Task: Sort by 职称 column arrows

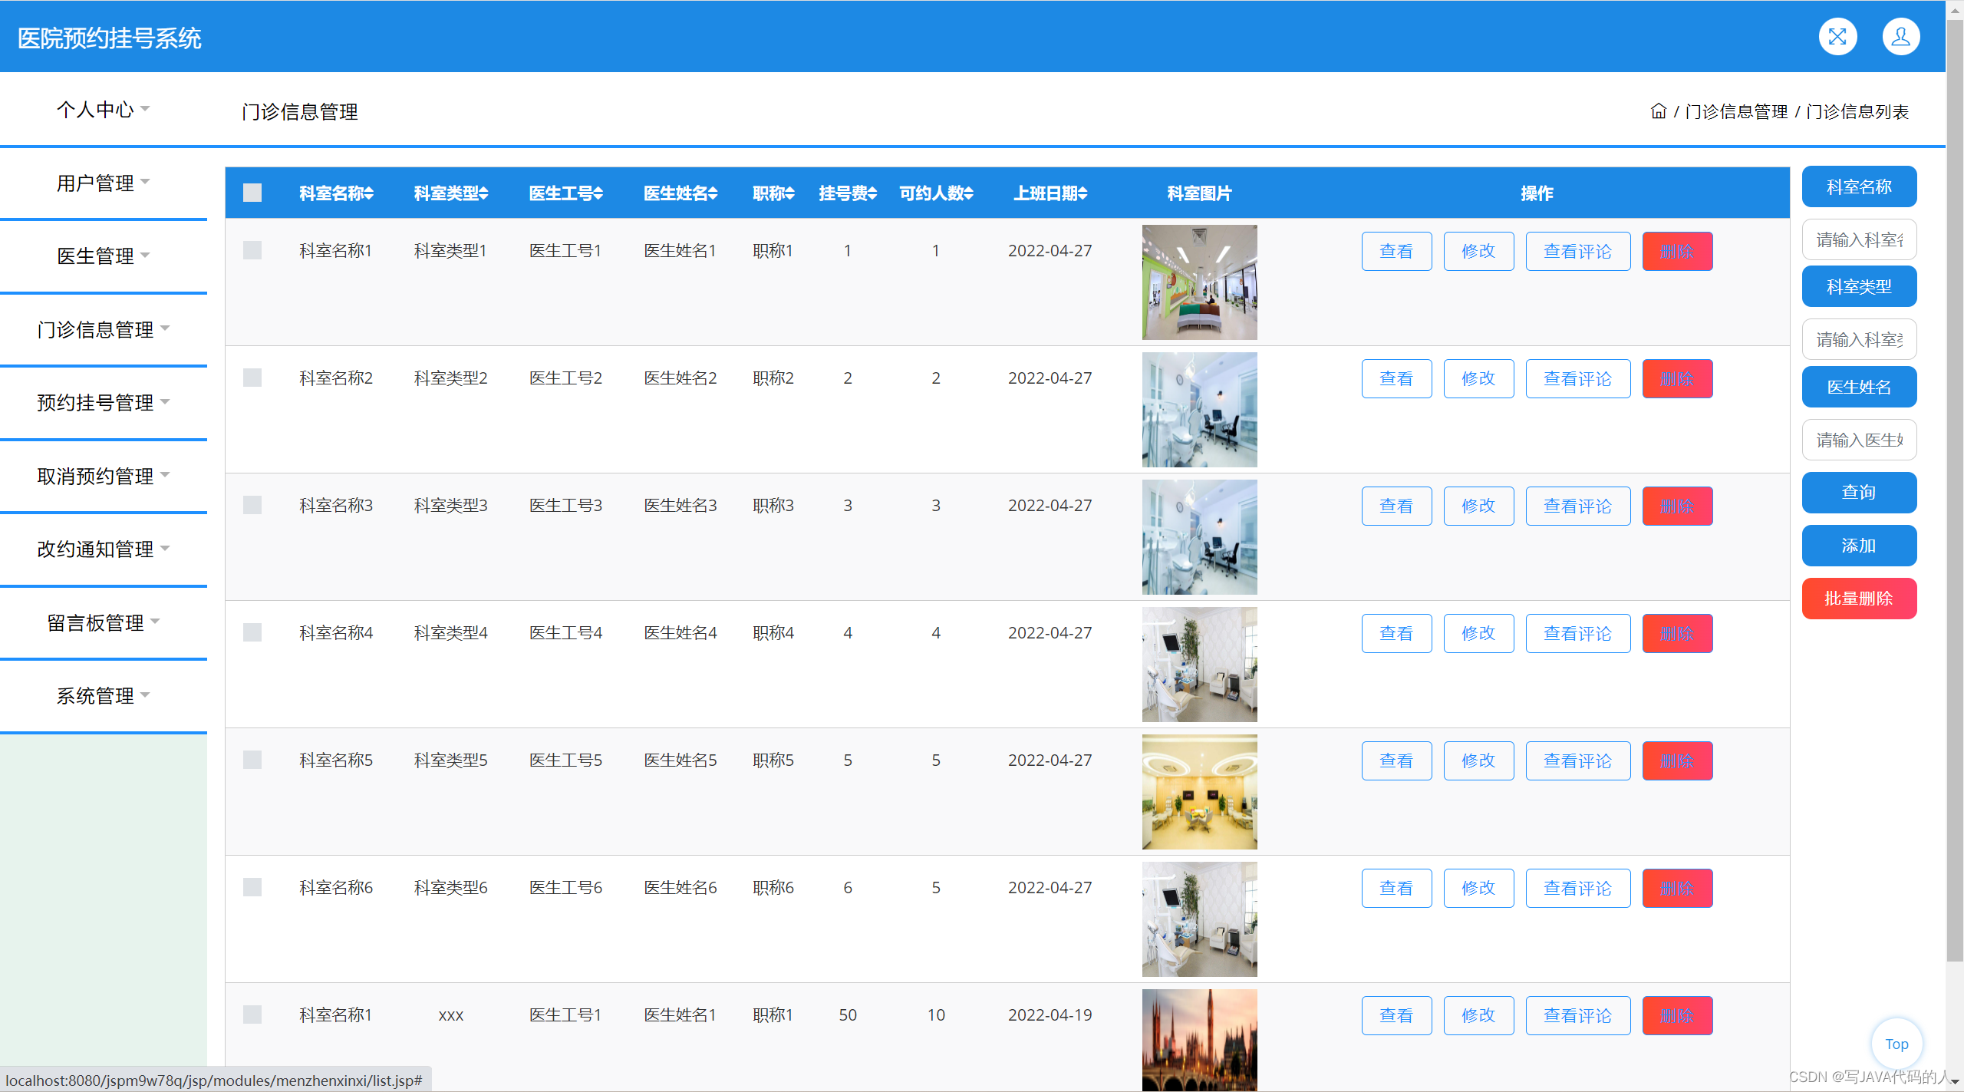Action: 790,193
